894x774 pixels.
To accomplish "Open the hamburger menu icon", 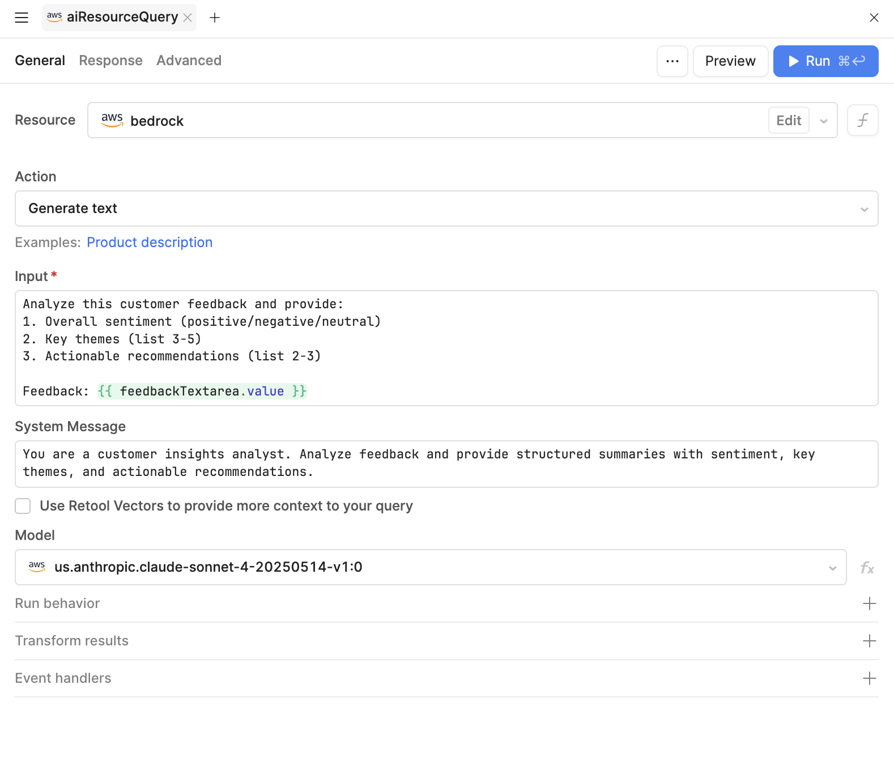I will [22, 18].
